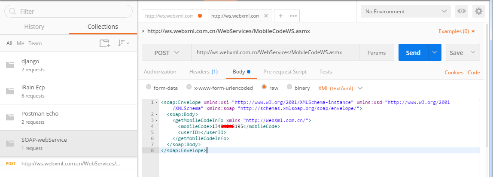Viewport: 493px width, 177px height.
Task: Click the Params button
Action: (x=376, y=52)
